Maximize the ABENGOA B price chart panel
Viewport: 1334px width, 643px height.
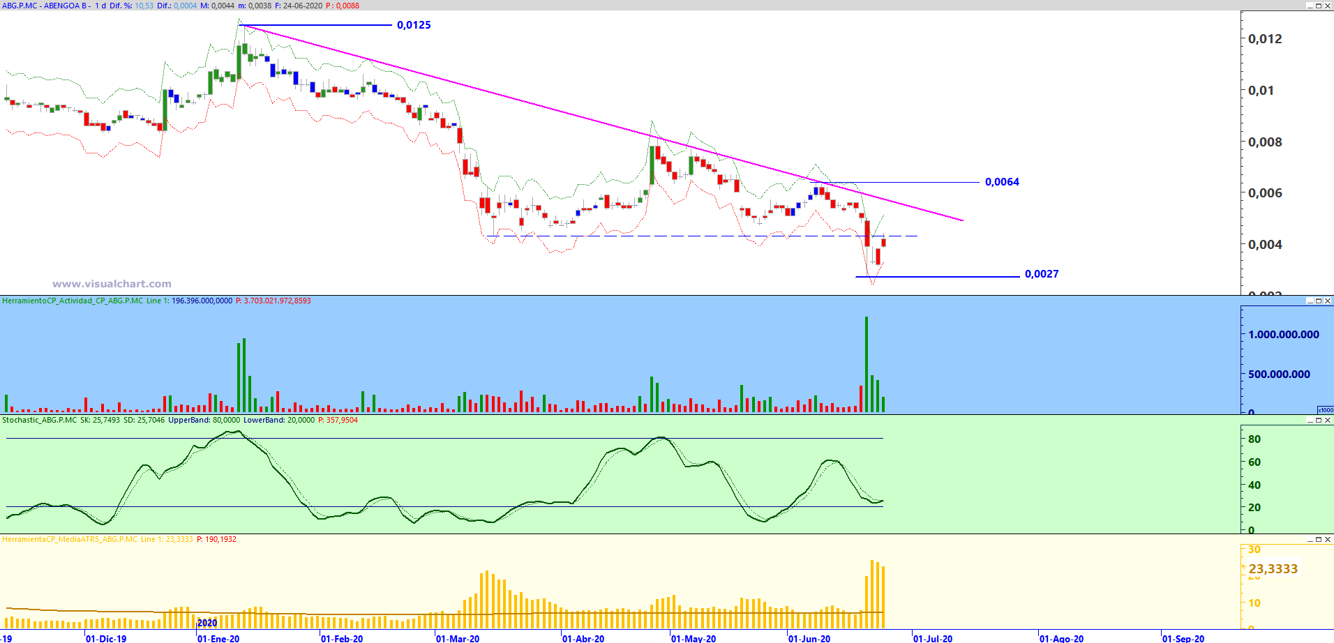(1319, 6)
